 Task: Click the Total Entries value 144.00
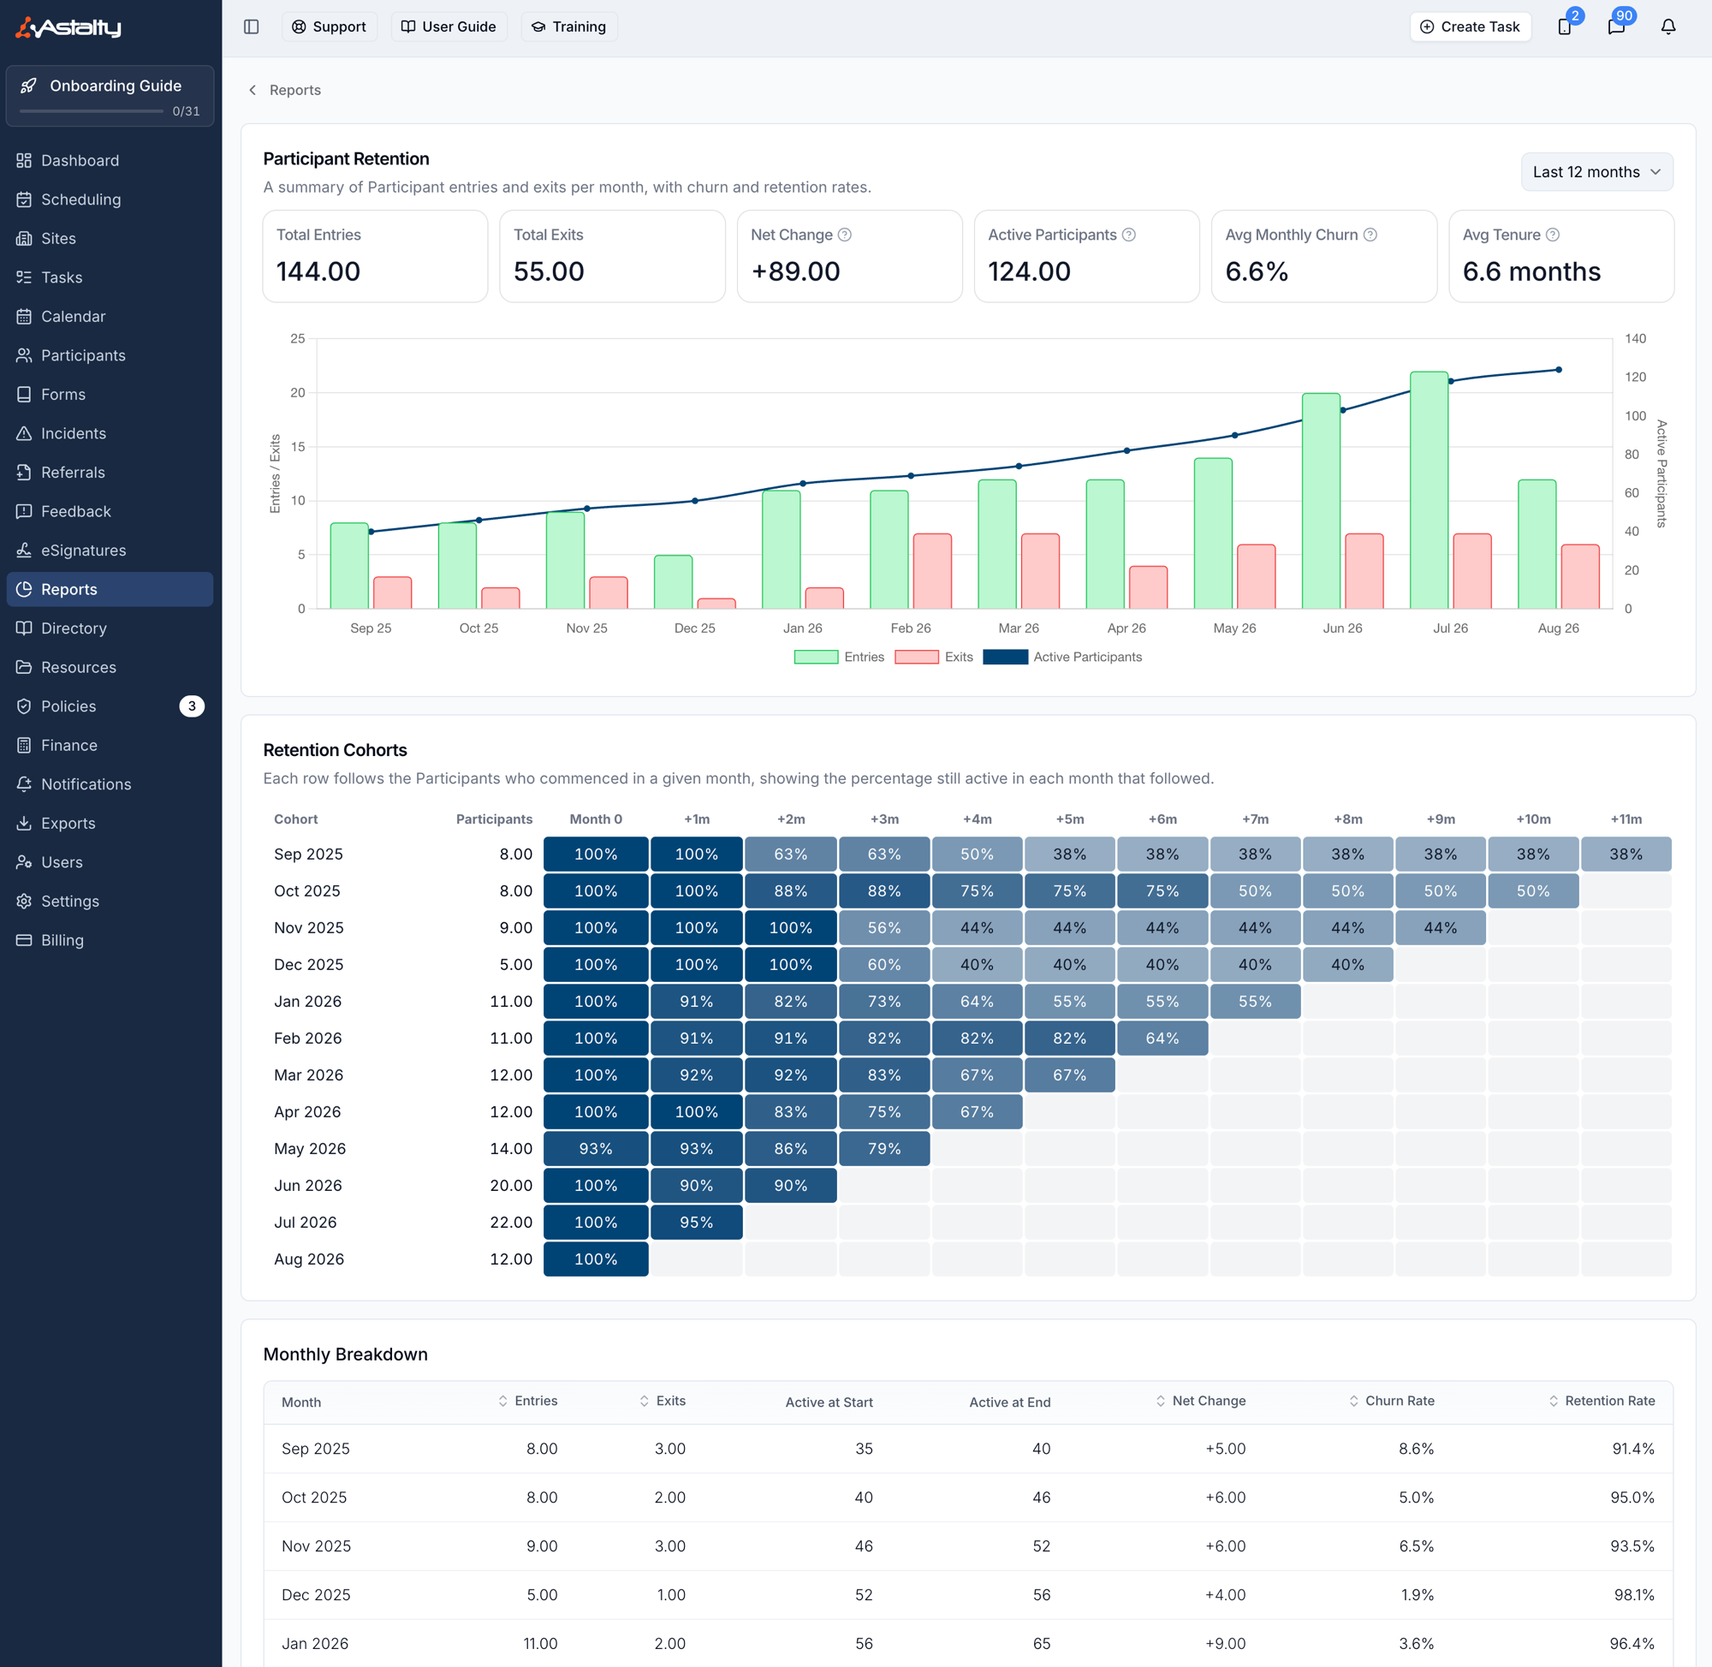point(318,271)
